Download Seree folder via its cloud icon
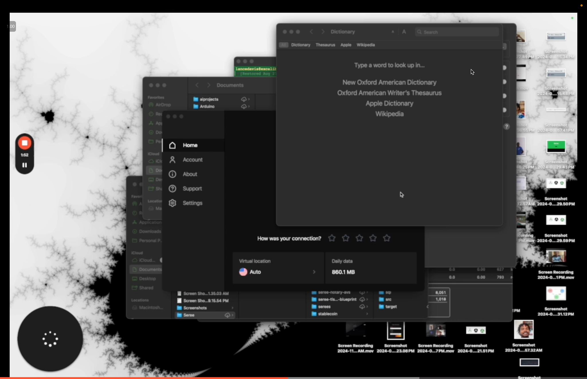 point(227,315)
